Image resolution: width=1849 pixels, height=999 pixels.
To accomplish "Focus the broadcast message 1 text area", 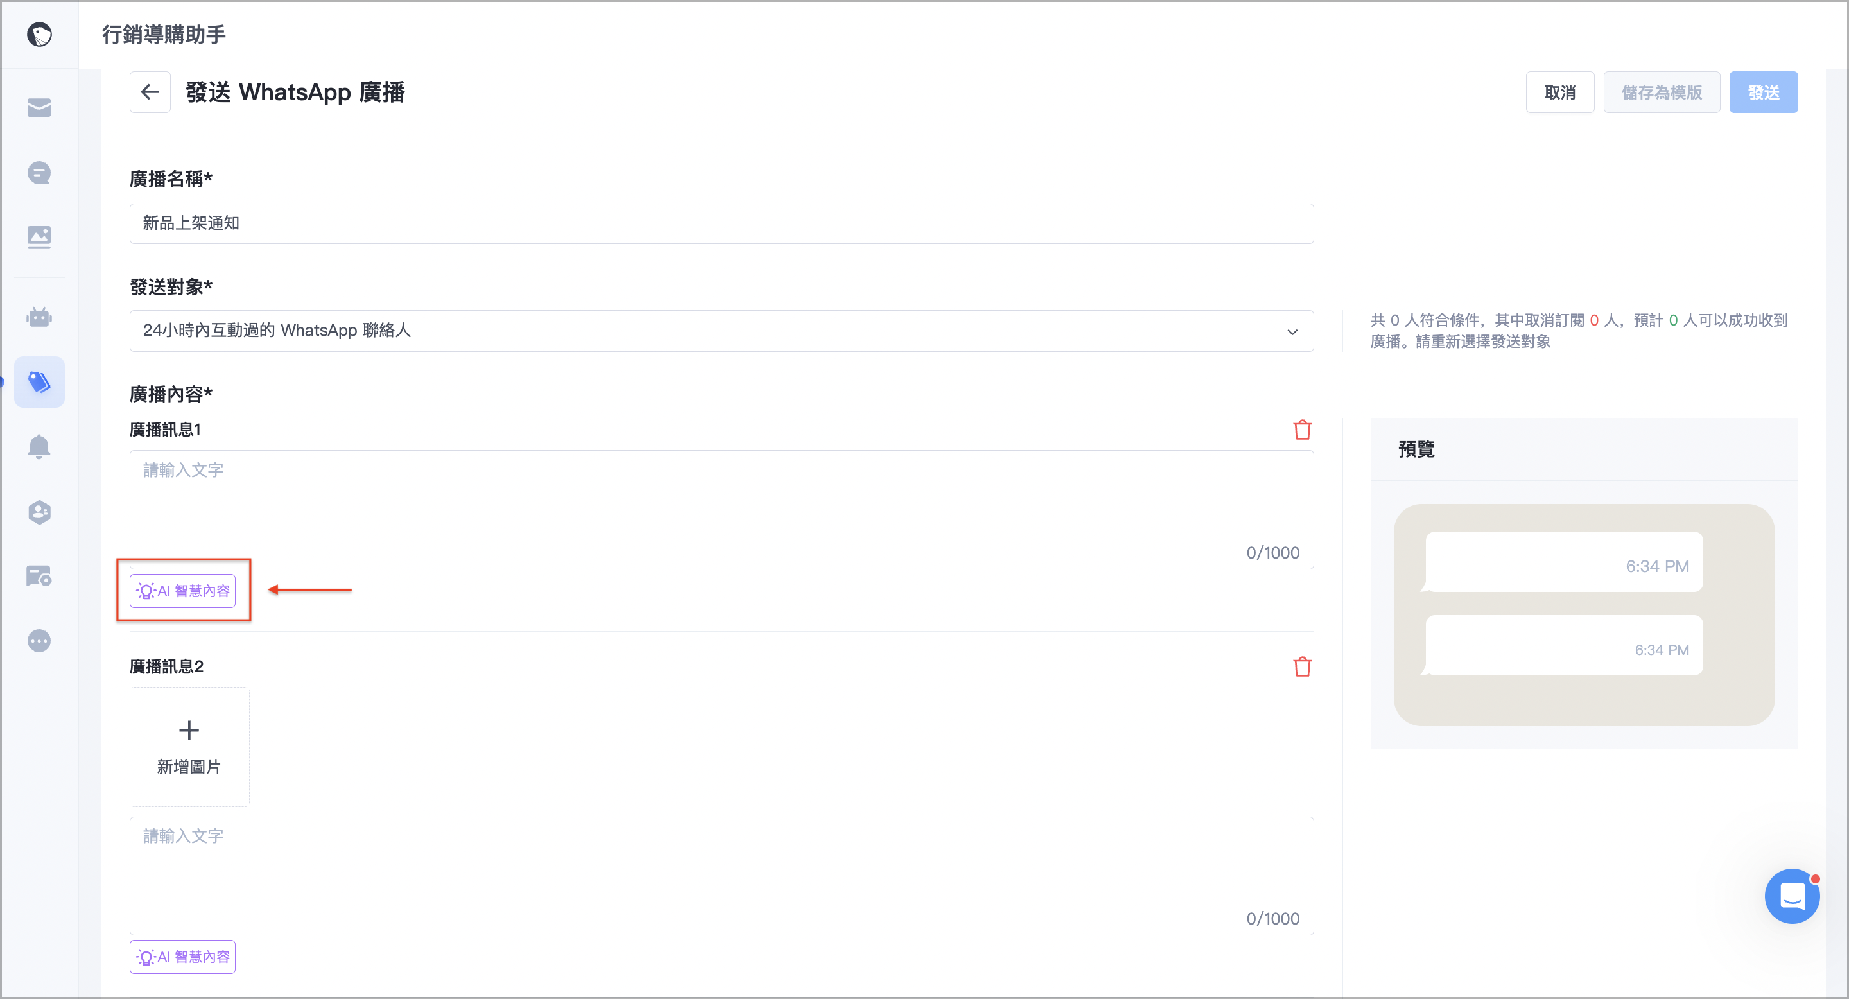I will (722, 510).
